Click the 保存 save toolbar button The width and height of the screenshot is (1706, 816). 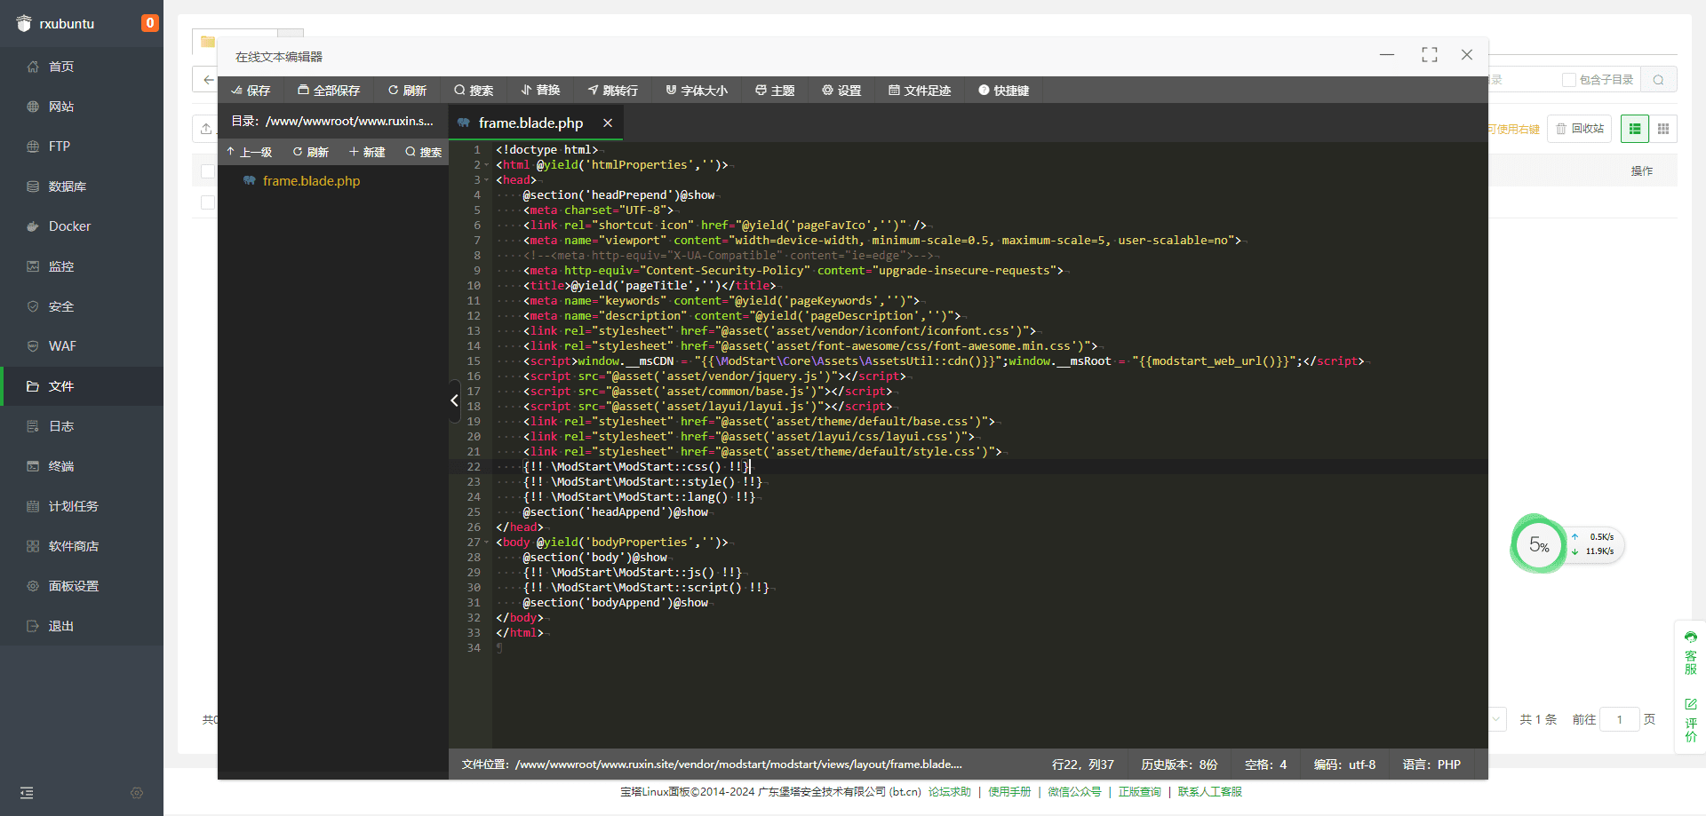[x=251, y=91]
